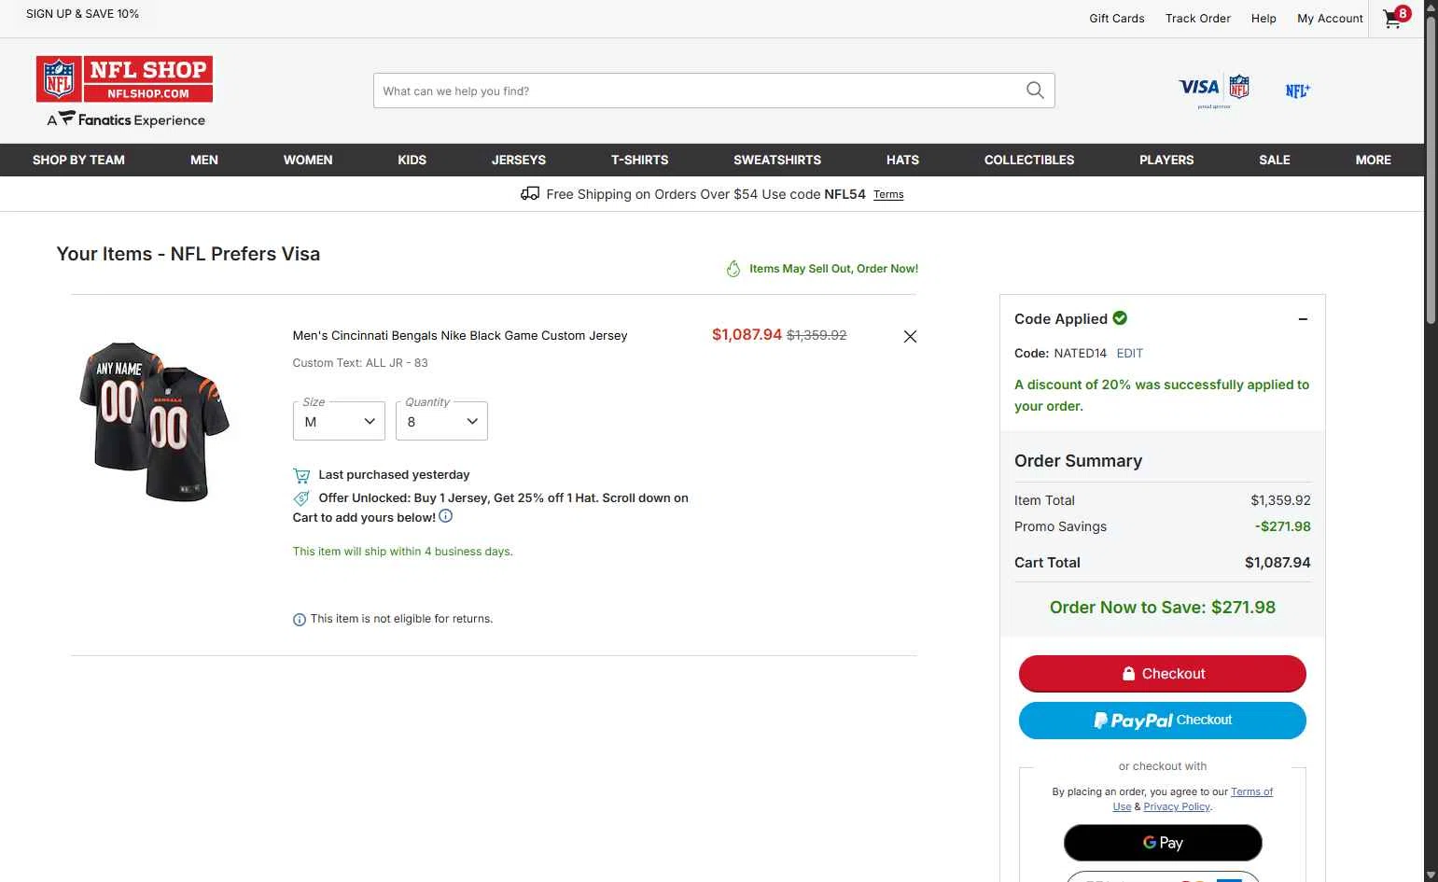Open the Size dropdown

(339, 421)
